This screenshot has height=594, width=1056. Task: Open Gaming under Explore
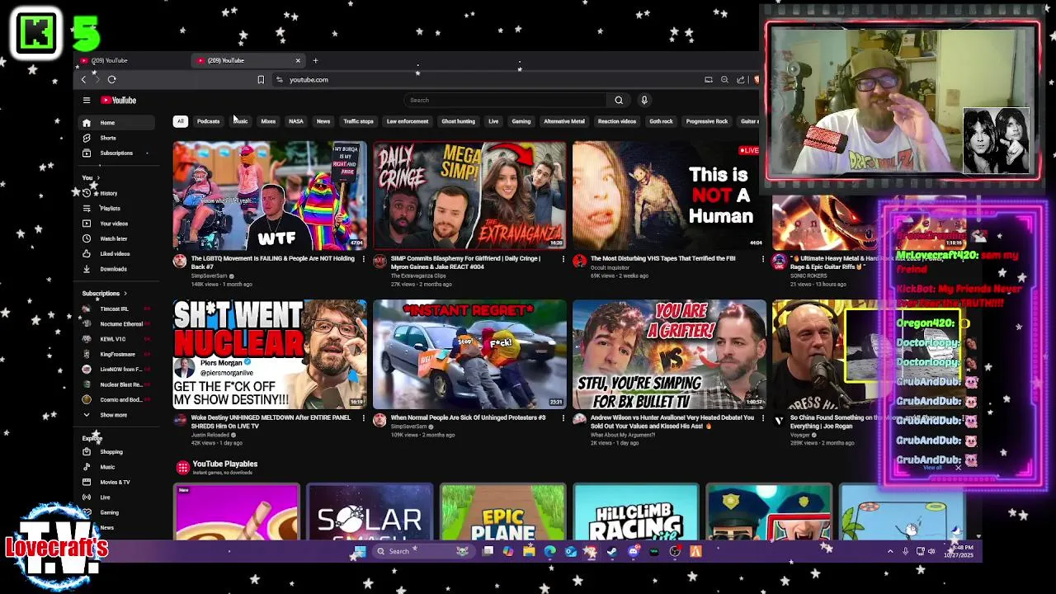[x=117, y=512]
